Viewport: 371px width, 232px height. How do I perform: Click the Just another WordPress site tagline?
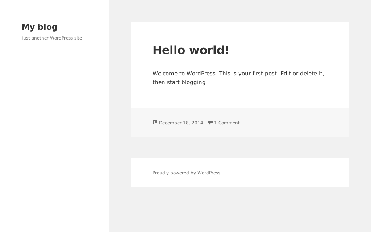(52, 38)
